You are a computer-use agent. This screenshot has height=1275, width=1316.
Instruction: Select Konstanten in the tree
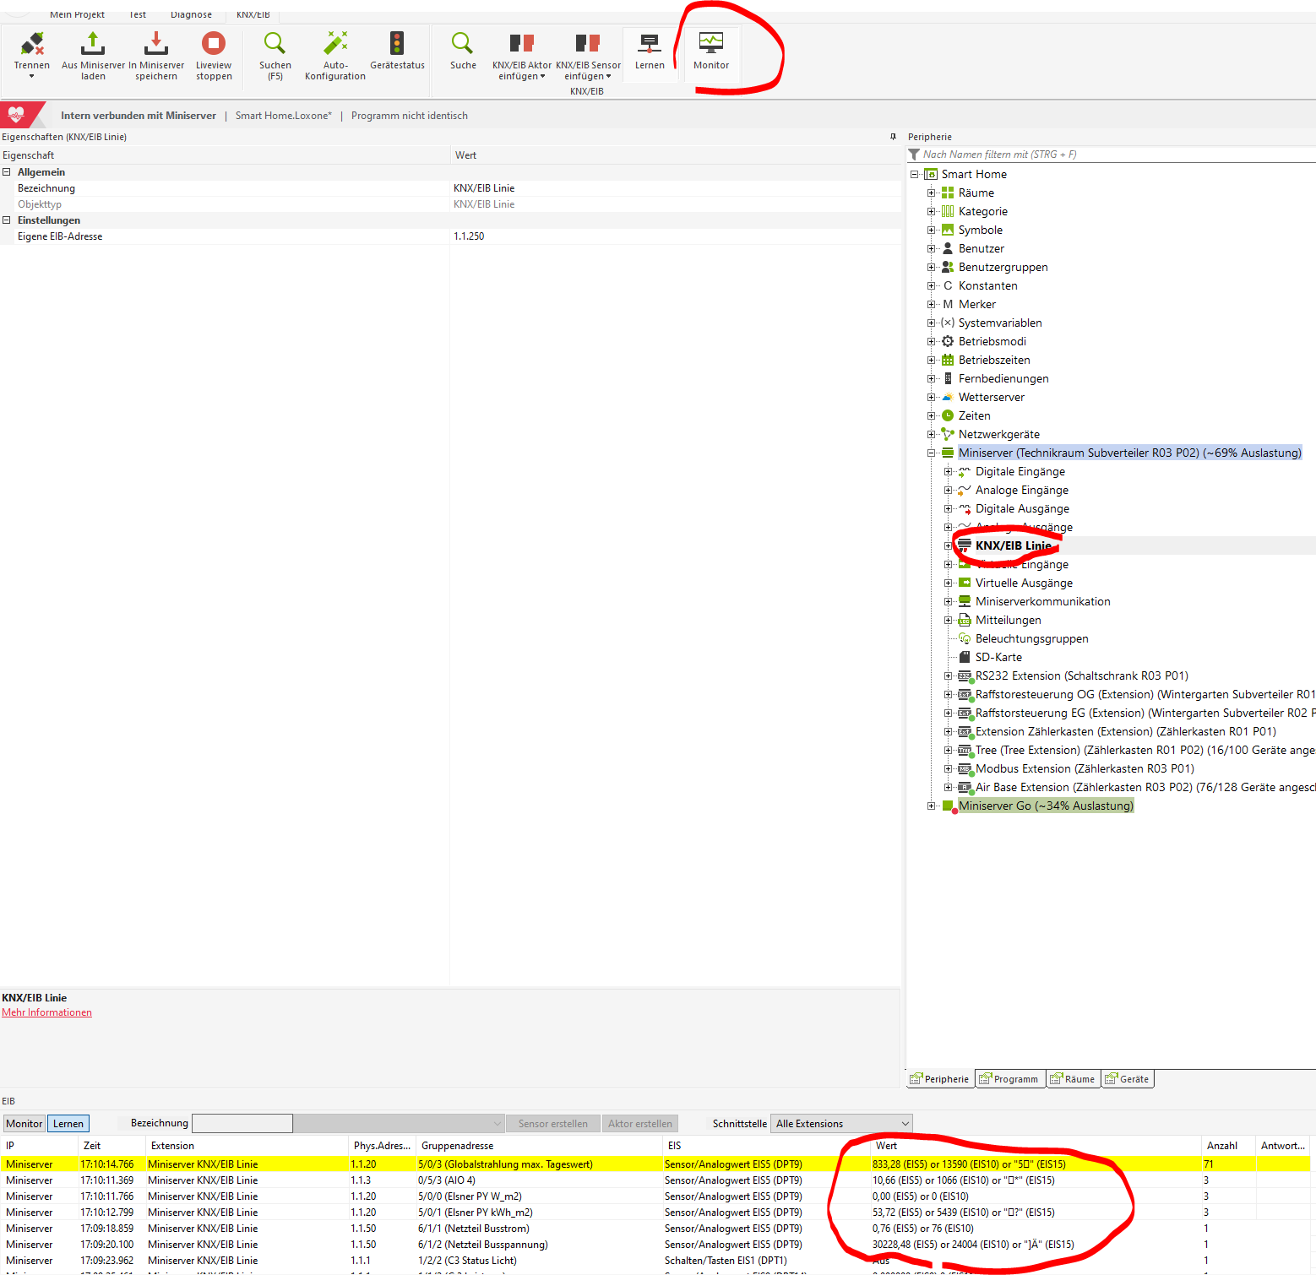987,285
